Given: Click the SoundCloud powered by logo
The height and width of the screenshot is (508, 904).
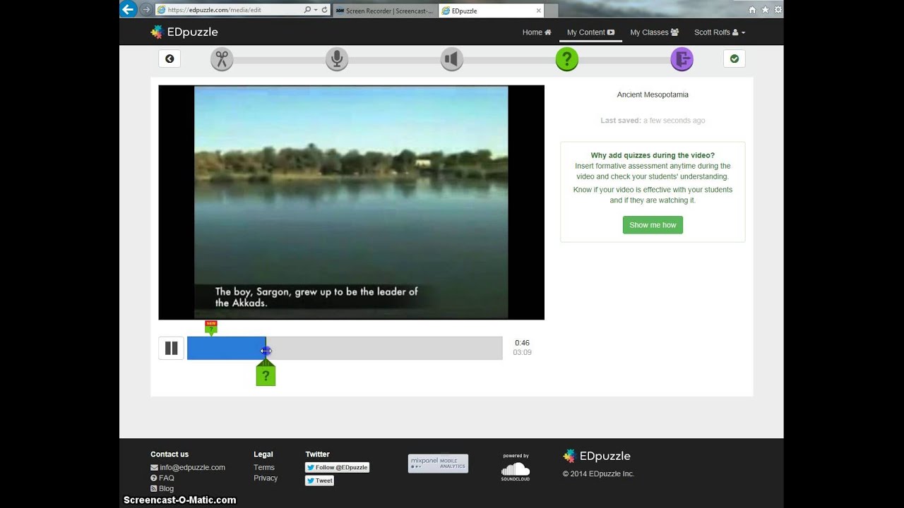Looking at the screenshot, I should pyautogui.click(x=516, y=468).
